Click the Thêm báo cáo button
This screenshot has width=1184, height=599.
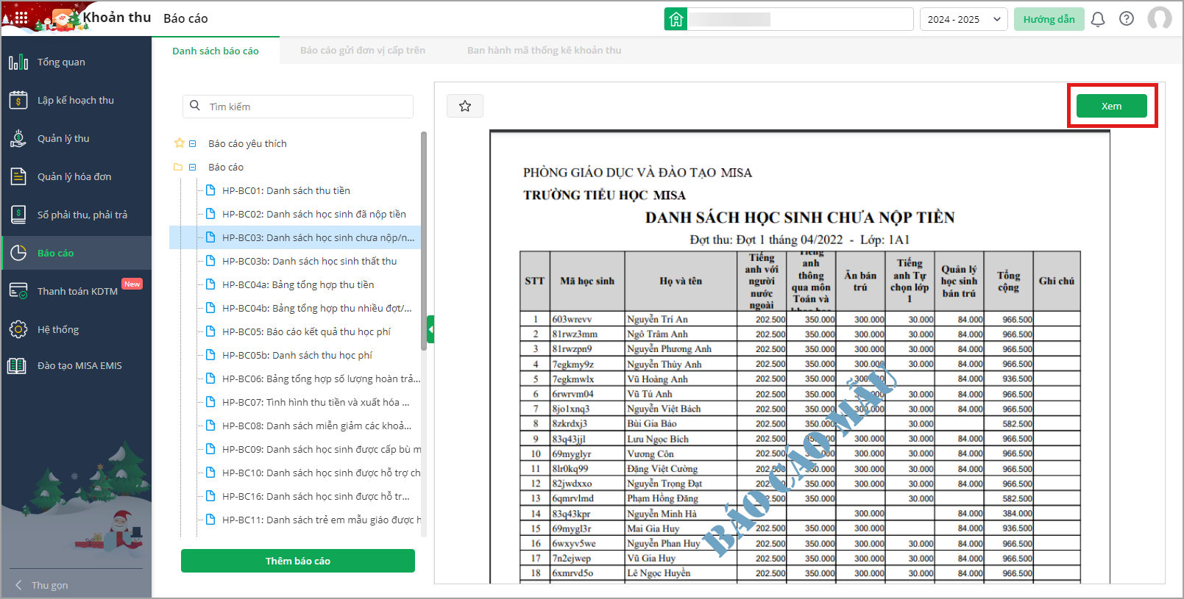click(x=298, y=561)
